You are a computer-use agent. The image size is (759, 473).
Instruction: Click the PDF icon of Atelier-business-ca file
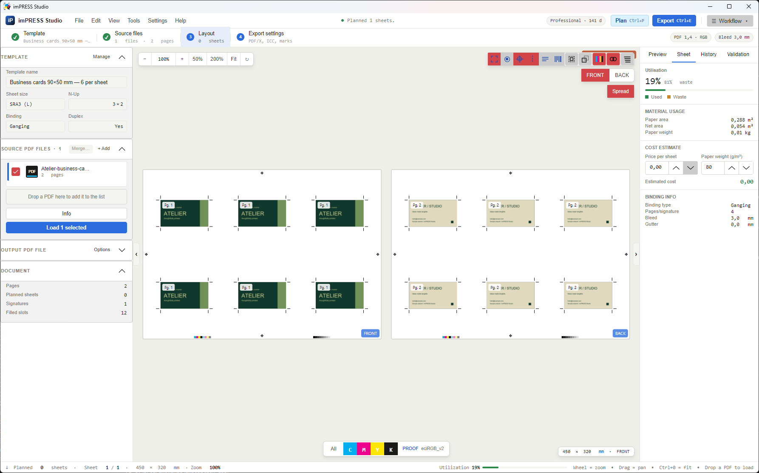coord(32,172)
